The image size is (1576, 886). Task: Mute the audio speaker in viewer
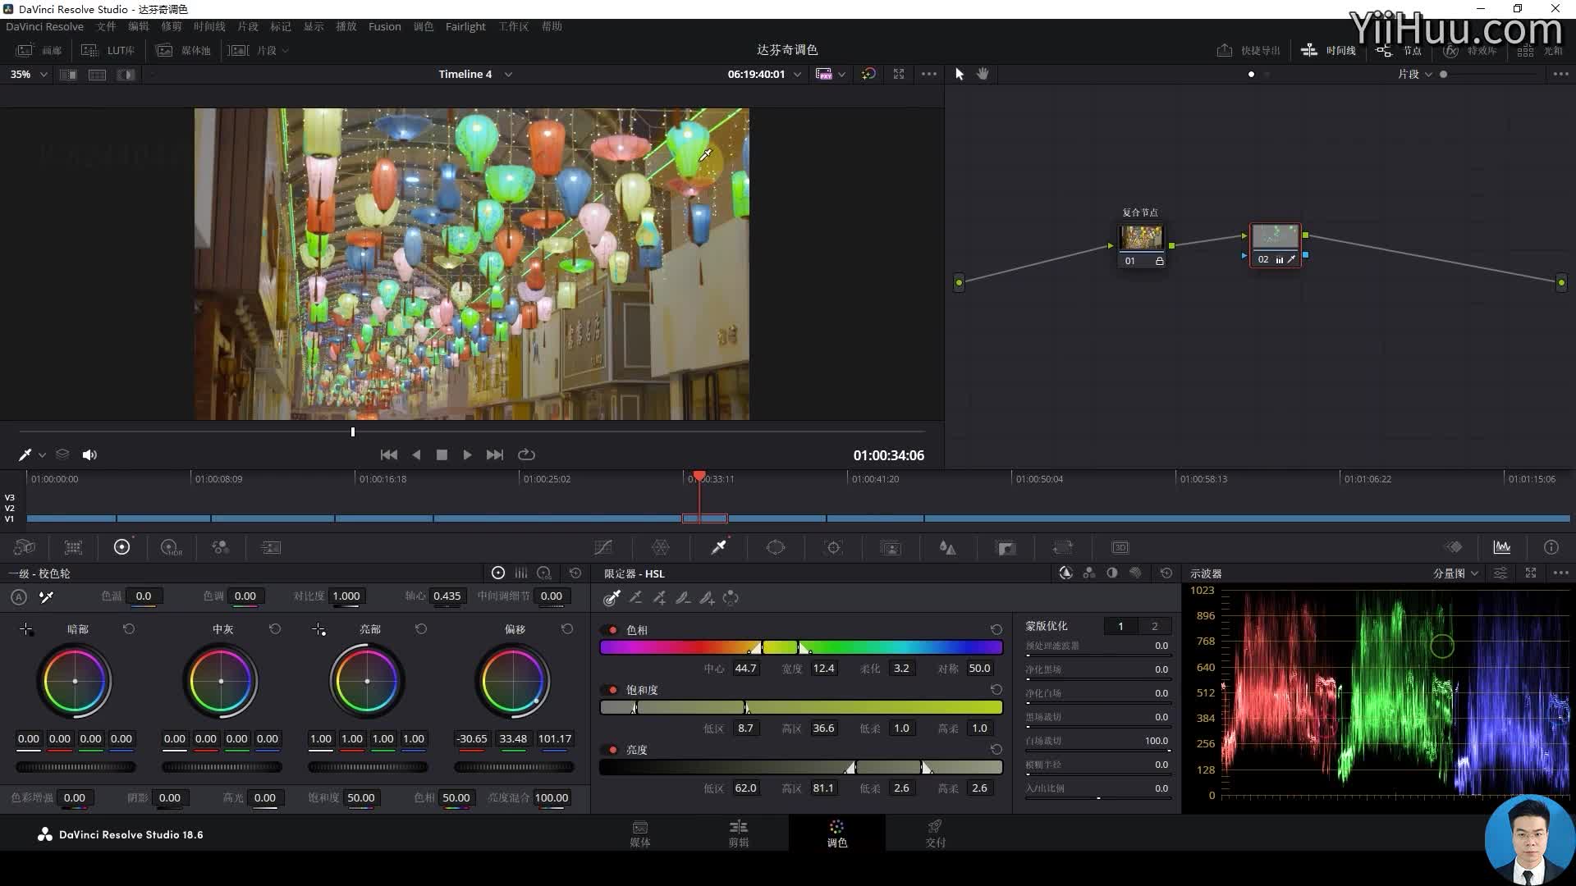(89, 454)
